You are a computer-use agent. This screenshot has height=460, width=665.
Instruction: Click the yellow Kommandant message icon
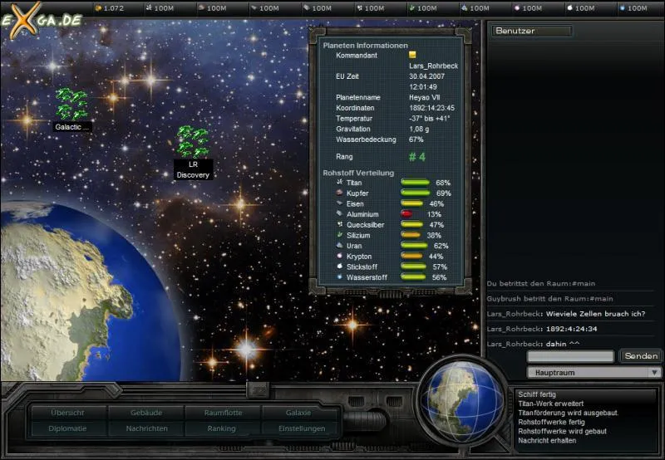click(x=412, y=55)
